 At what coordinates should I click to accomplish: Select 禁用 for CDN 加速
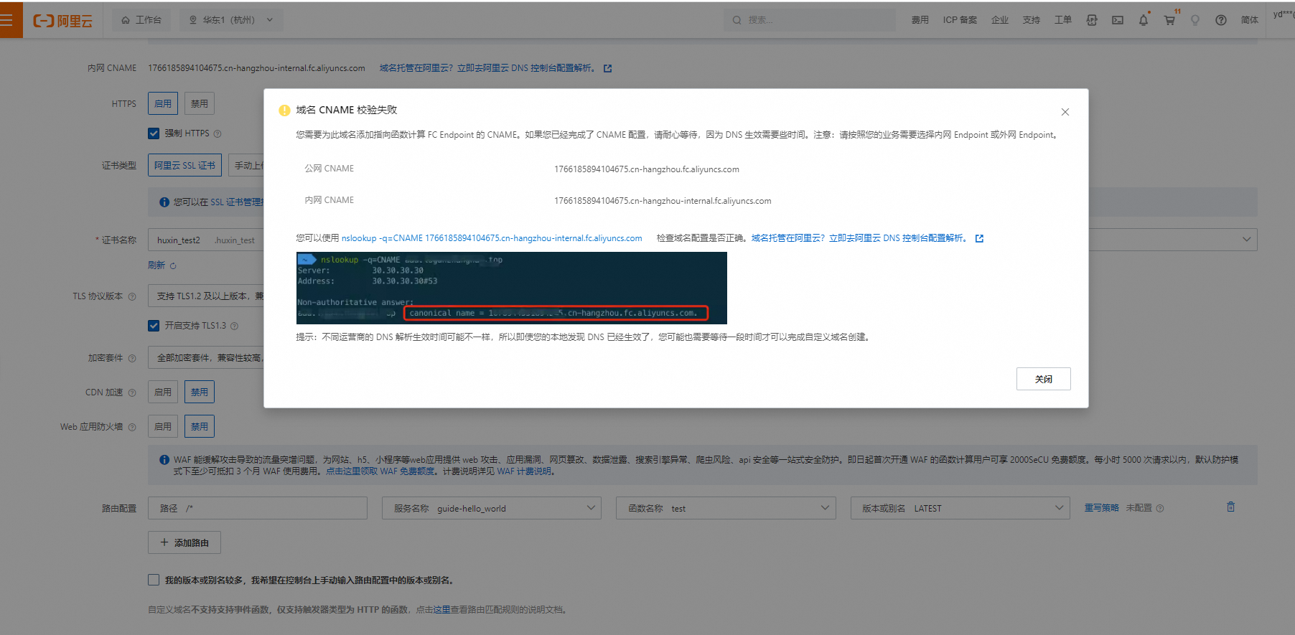pyautogui.click(x=200, y=392)
